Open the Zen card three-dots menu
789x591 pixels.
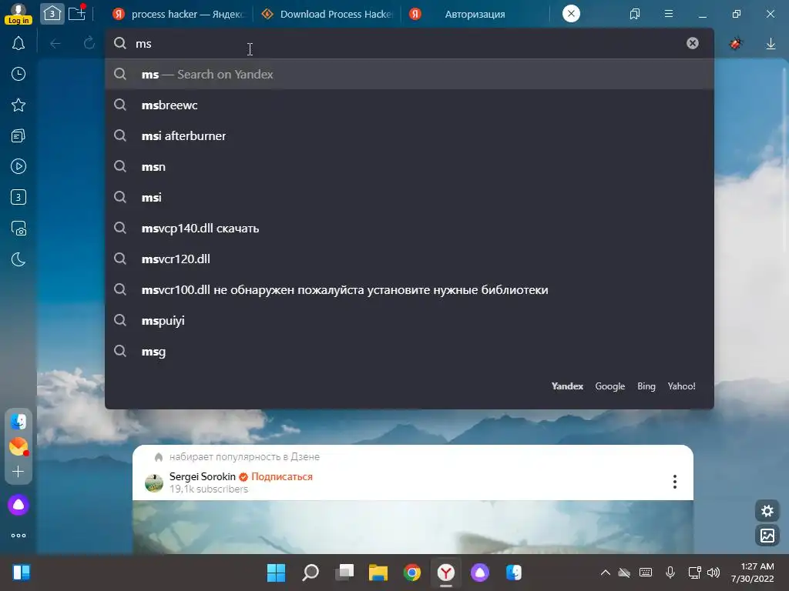(x=675, y=482)
